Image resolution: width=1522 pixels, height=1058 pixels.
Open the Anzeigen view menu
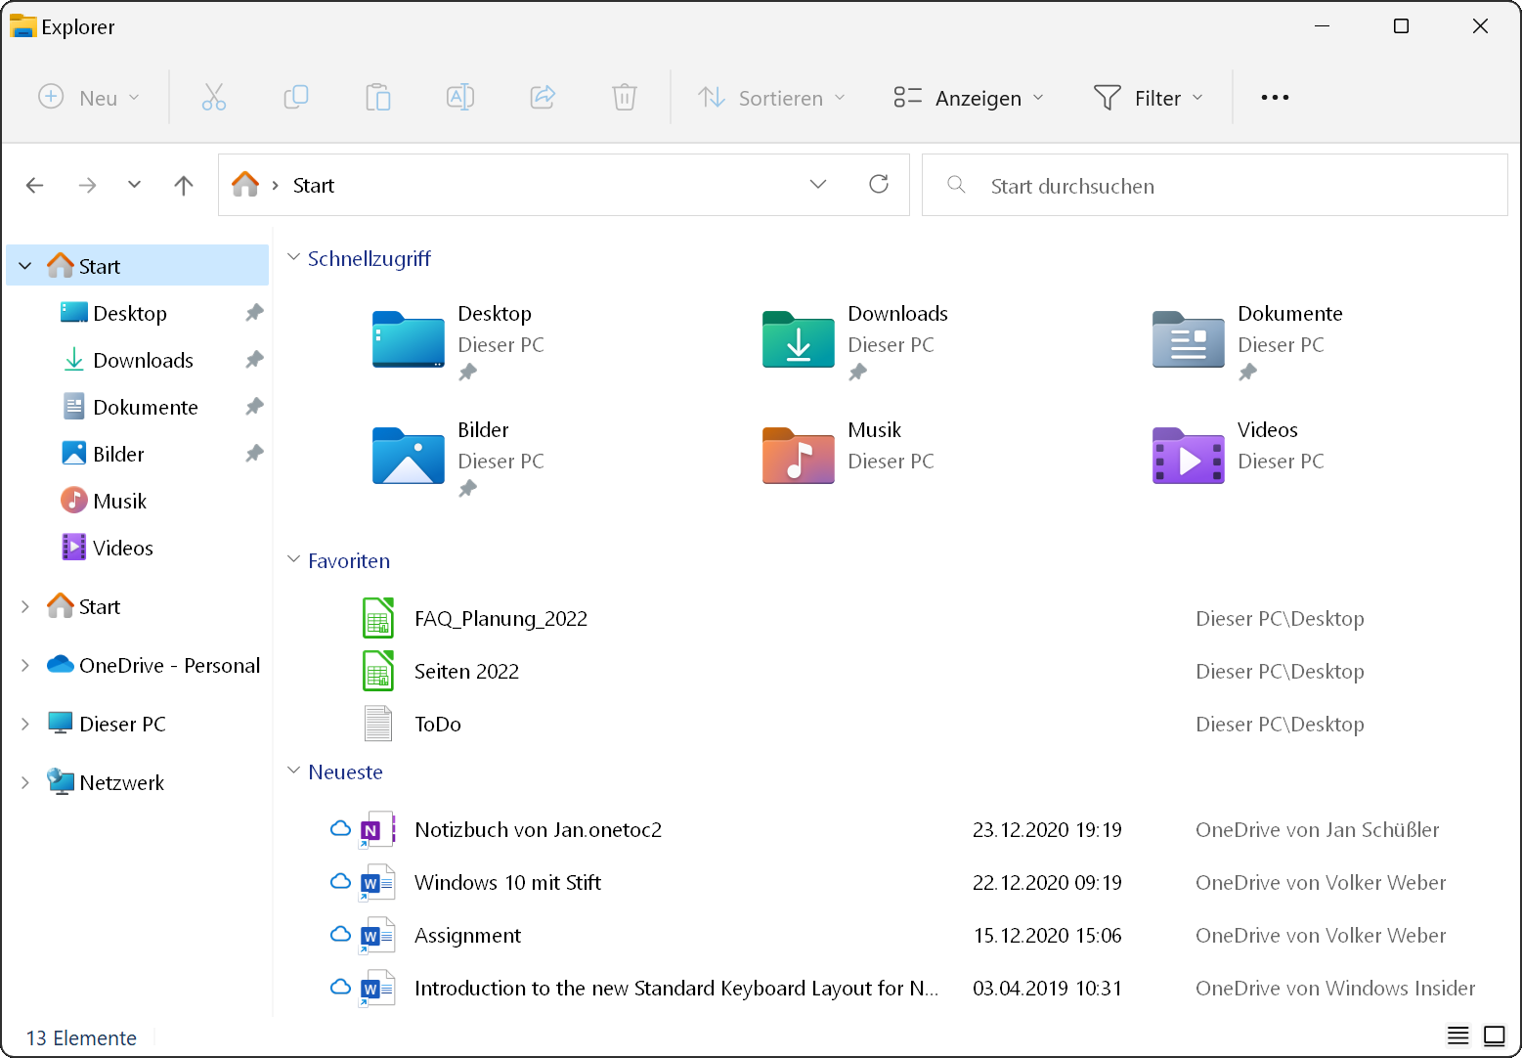pyautogui.click(x=968, y=98)
